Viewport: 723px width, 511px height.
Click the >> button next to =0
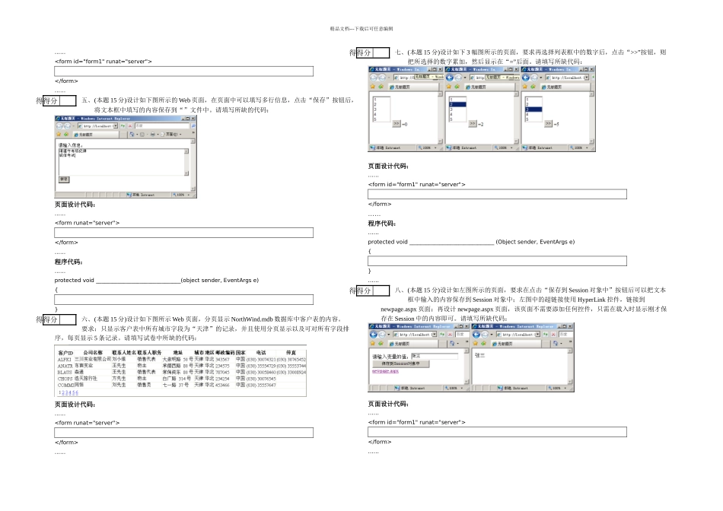coord(397,123)
